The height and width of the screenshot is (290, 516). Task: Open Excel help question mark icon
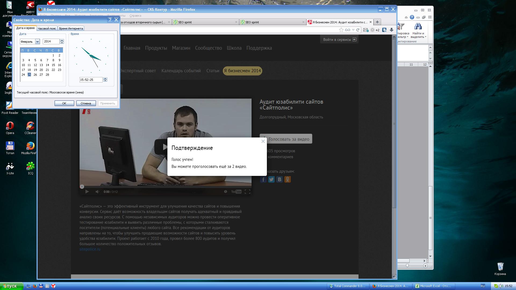412,17
